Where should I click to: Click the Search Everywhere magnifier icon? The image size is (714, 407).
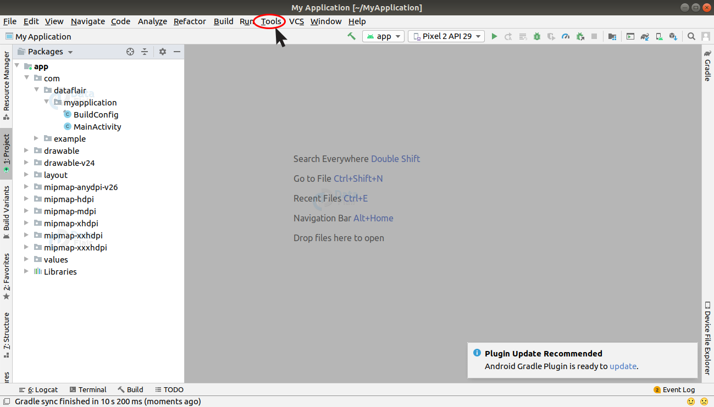[691, 36]
